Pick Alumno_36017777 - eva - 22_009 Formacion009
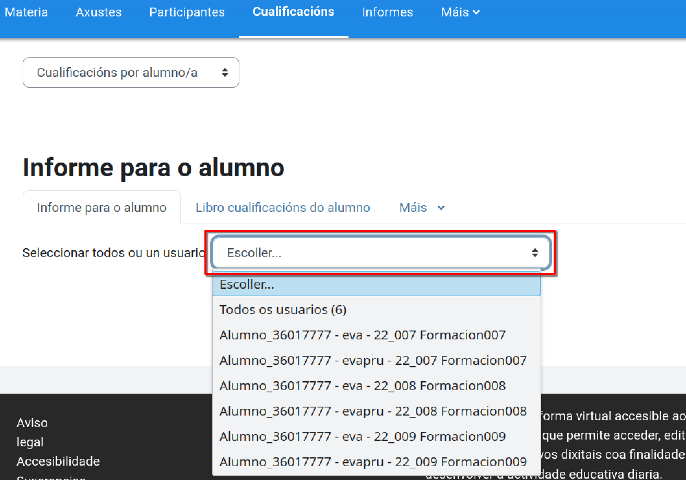Image resolution: width=686 pixels, height=480 pixels. coord(363,436)
